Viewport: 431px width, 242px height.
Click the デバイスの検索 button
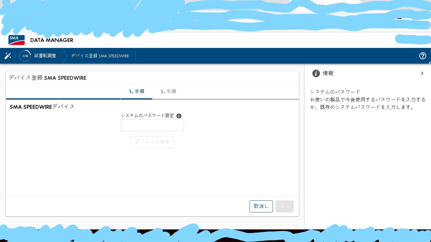click(152, 142)
